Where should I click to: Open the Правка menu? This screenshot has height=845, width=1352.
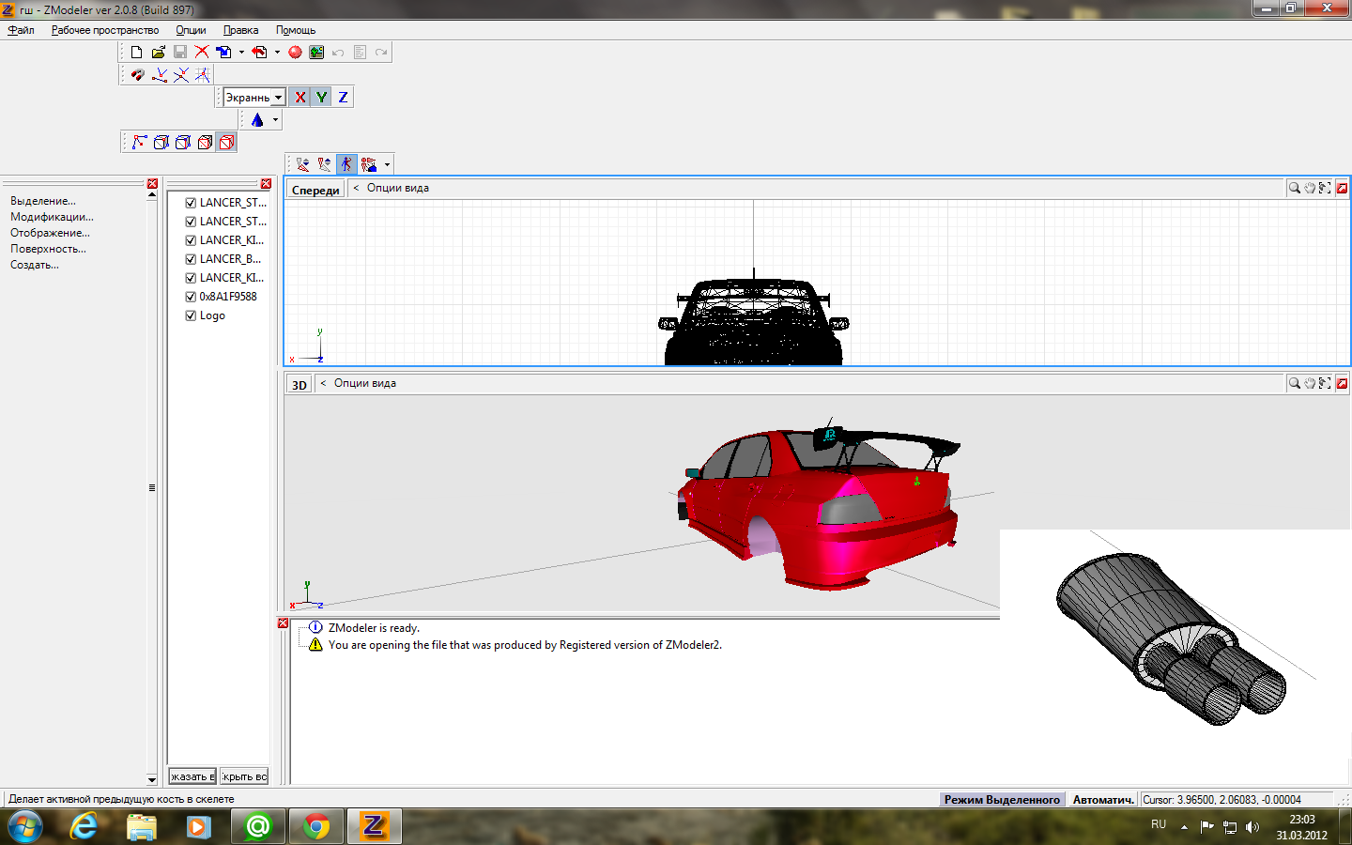[x=241, y=30]
